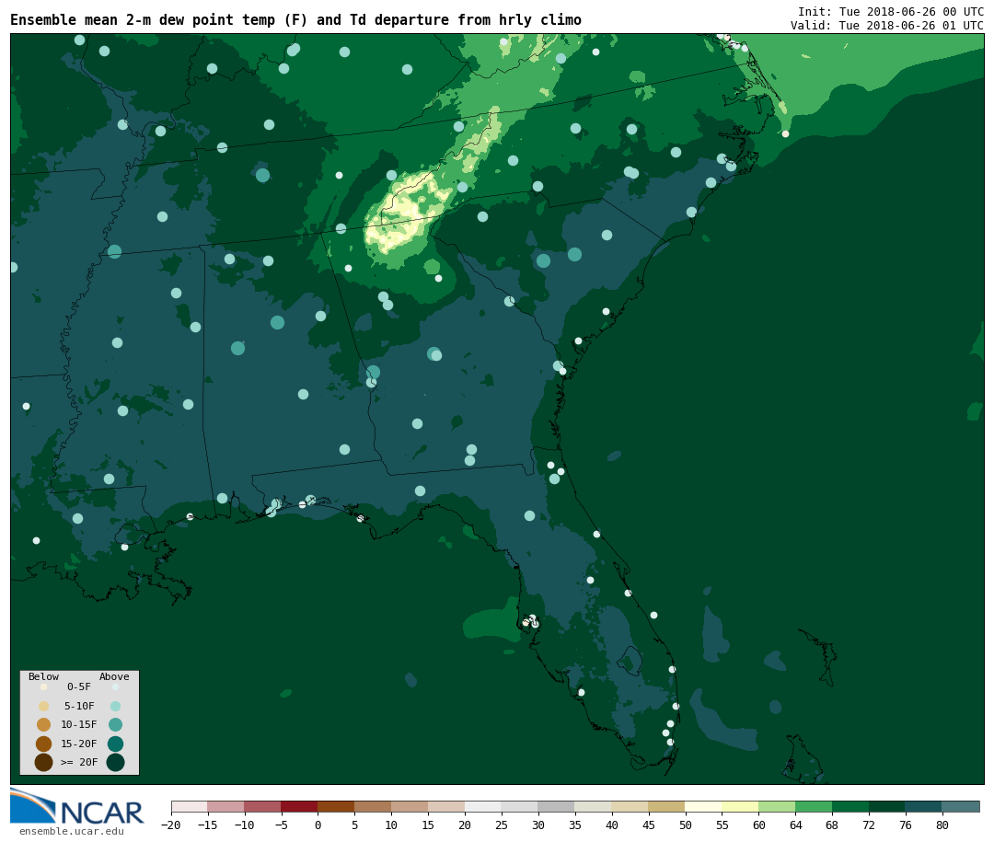Click the Below 5-10F tan legend circle

(x=44, y=707)
